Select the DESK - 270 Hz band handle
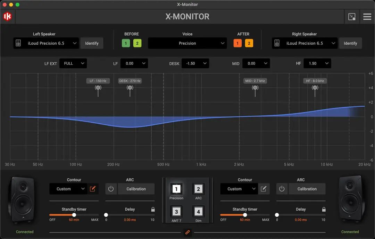Viewport: 375px width, 239px height. 130,88
